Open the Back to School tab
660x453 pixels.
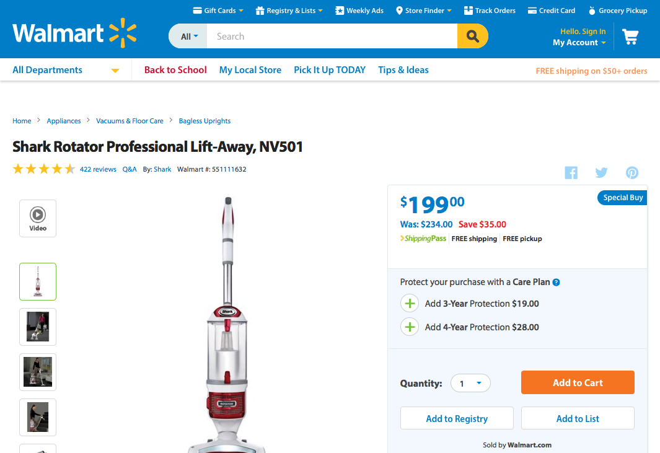pos(175,70)
